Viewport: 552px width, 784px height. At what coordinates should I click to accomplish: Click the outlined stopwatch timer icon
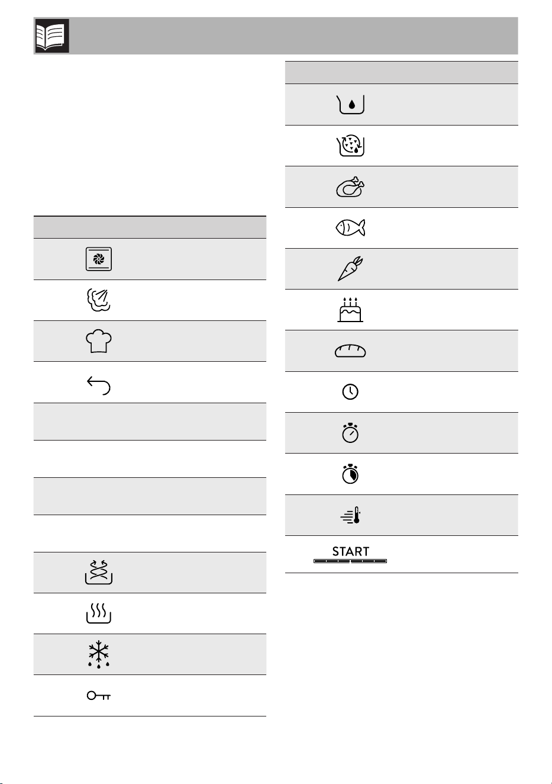pos(350,433)
